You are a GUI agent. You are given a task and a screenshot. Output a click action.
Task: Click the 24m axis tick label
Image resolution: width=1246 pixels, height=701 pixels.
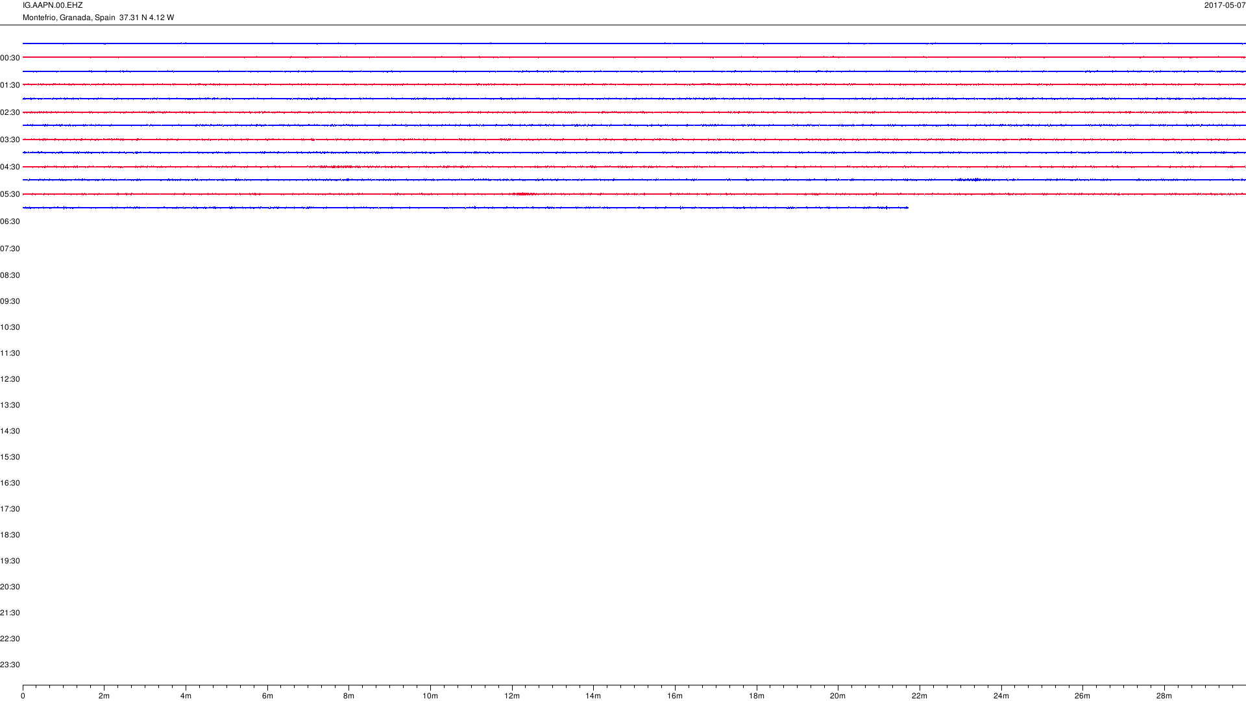click(x=1001, y=696)
